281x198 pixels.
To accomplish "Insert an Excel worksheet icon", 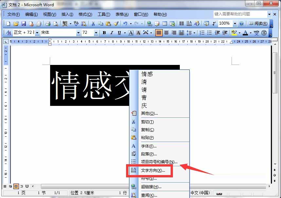I will click(x=172, y=24).
